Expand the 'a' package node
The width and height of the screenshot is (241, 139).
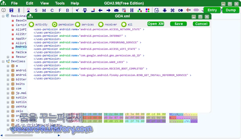point(8,66)
